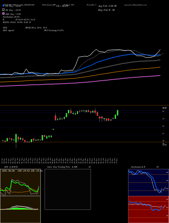
Task: Click the 'Stochastics & R' panel title
Action: coord(138,167)
